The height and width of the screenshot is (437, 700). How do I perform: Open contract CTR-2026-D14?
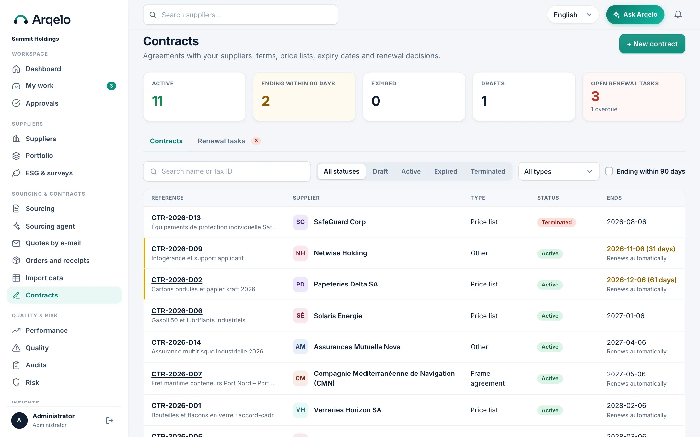coord(176,342)
